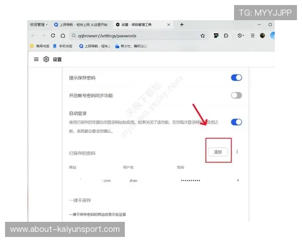Open the 标签管理 dropdown
Image resolution: width=302 pixels, height=242 pixels.
pos(39,25)
